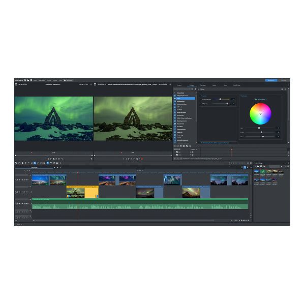The image size is (305, 305).
Task: Click the center point of the color wheel
Action: tap(260, 114)
